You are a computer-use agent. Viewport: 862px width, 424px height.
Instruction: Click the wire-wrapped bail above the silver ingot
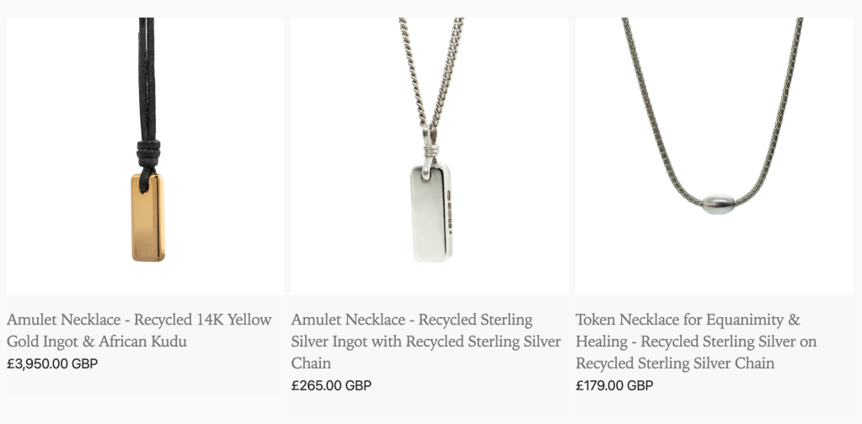pyautogui.click(x=431, y=150)
